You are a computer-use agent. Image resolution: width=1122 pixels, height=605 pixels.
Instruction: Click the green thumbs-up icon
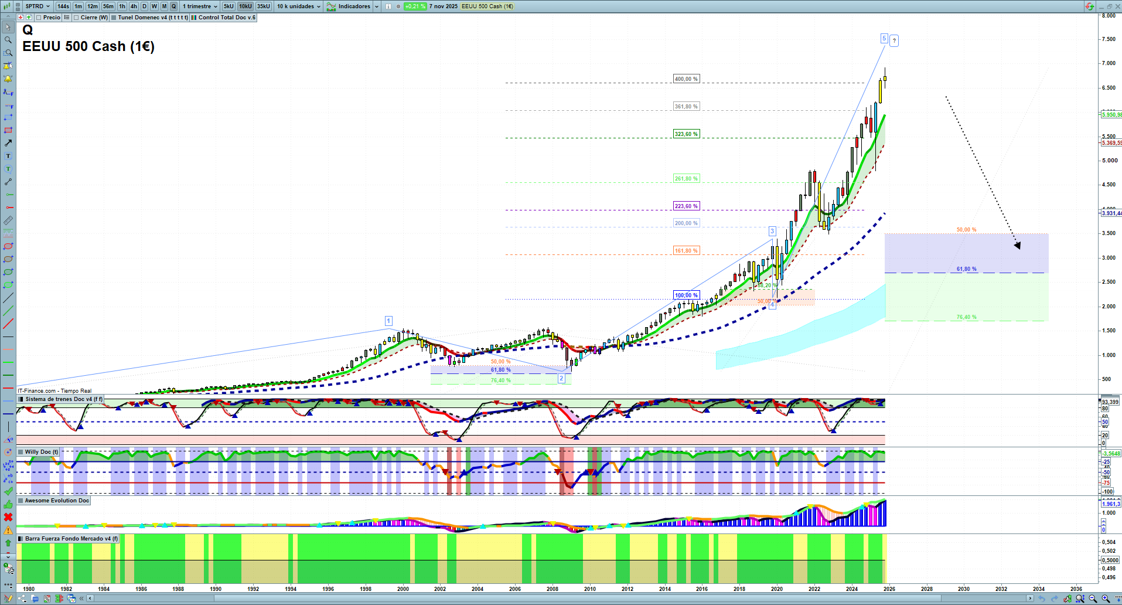(8, 504)
